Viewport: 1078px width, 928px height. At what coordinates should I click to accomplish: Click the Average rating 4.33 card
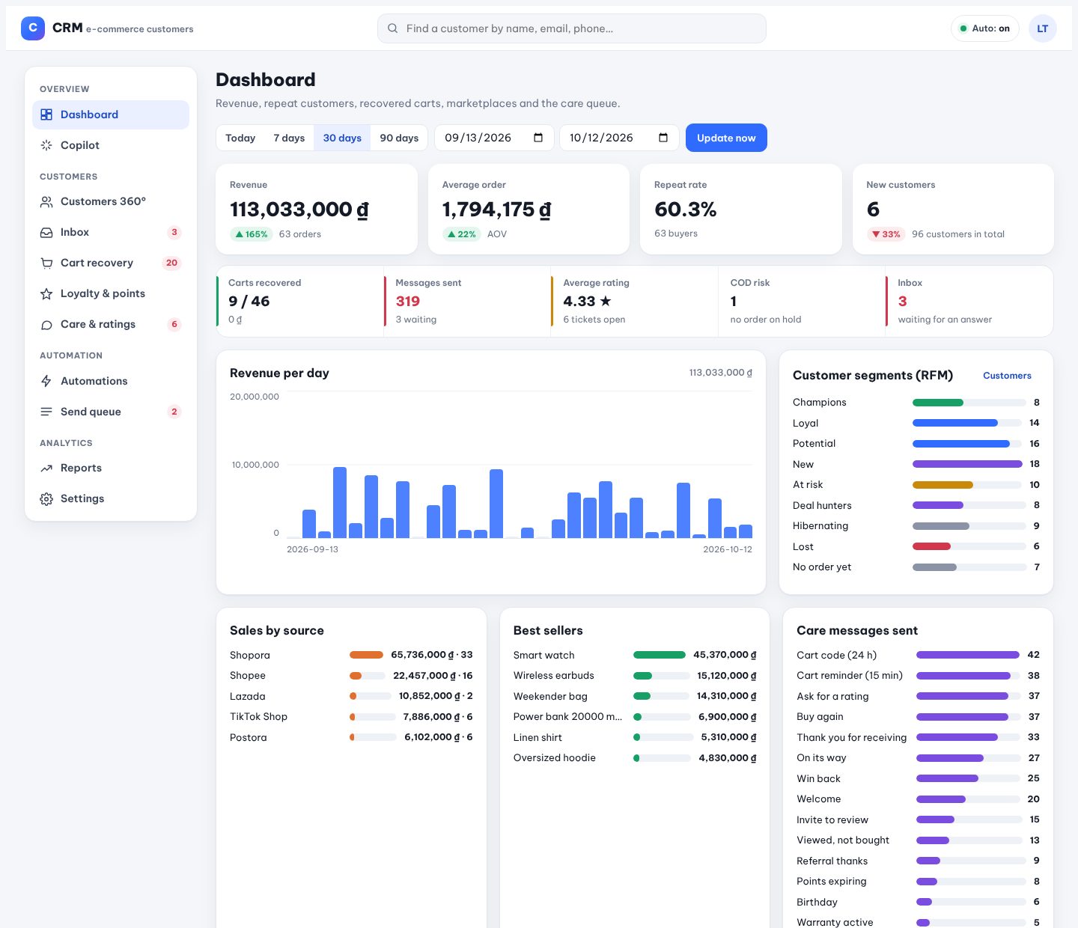pos(634,301)
